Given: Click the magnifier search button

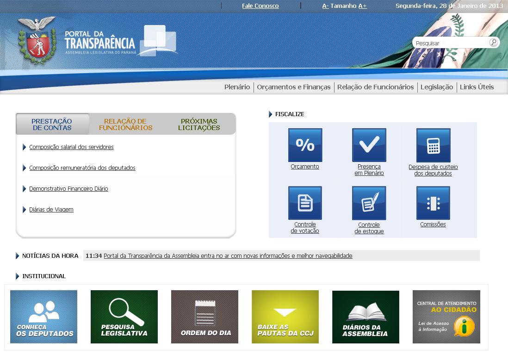Looking at the screenshot, I should pos(494,43).
